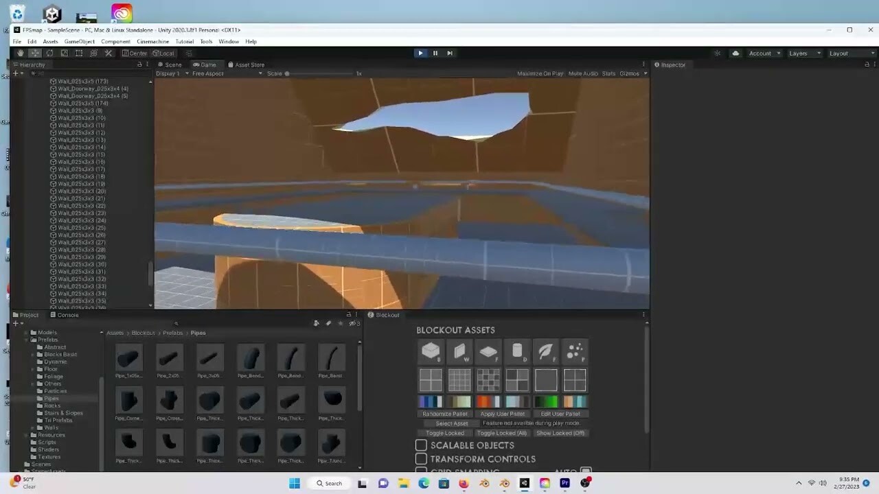Open the Display 1 dropdown in Game view
This screenshot has width=879, height=494.
point(171,73)
